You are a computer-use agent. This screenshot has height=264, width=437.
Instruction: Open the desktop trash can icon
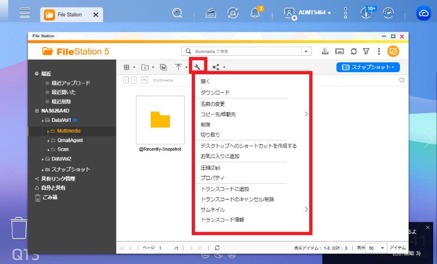point(19,228)
